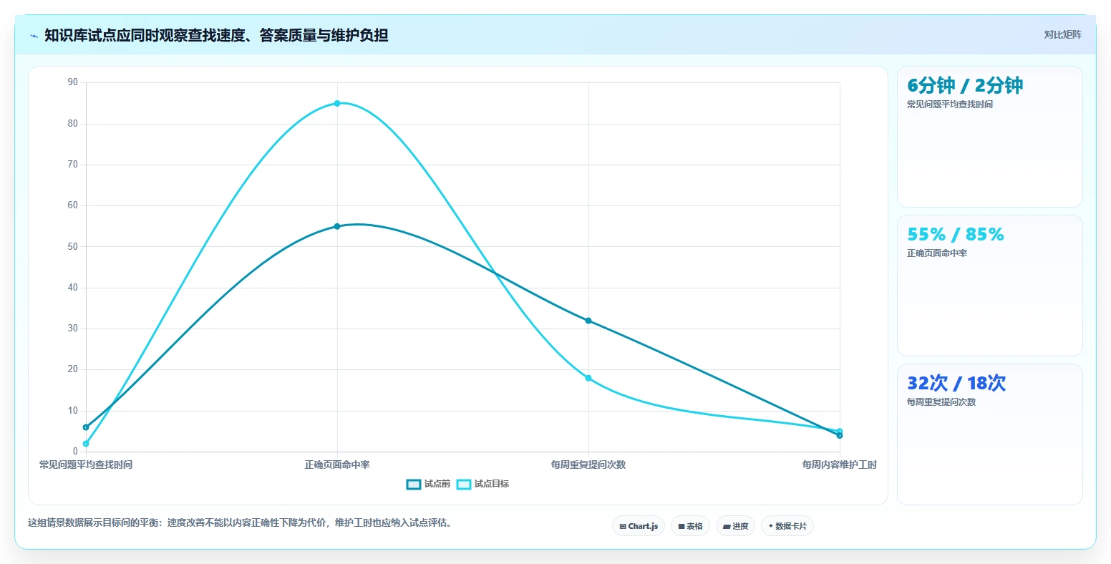The width and height of the screenshot is (1111, 564).
Task: Select the 进度 pill button
Action: click(x=735, y=526)
